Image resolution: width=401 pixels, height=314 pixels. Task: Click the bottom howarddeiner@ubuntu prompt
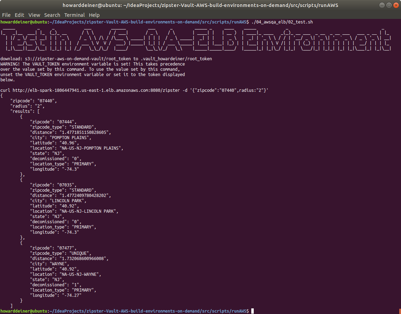coord(124,311)
